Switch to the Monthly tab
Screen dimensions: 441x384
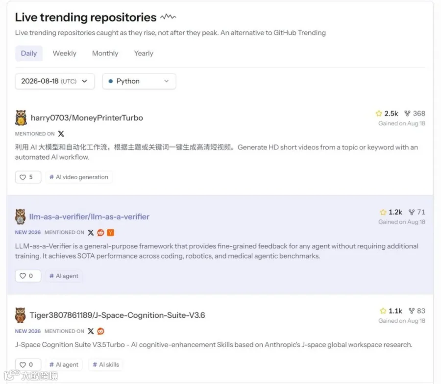105,53
